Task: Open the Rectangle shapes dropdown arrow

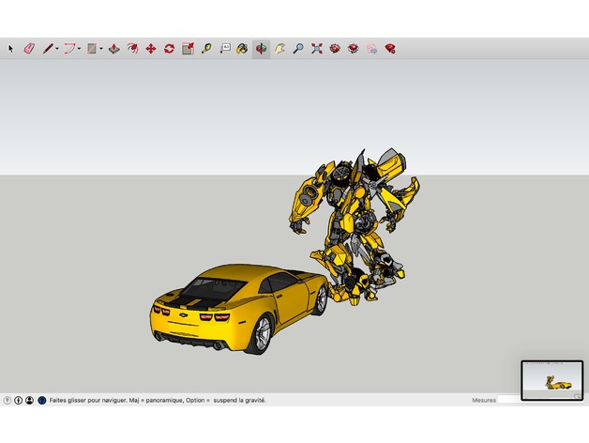Action: click(101, 49)
